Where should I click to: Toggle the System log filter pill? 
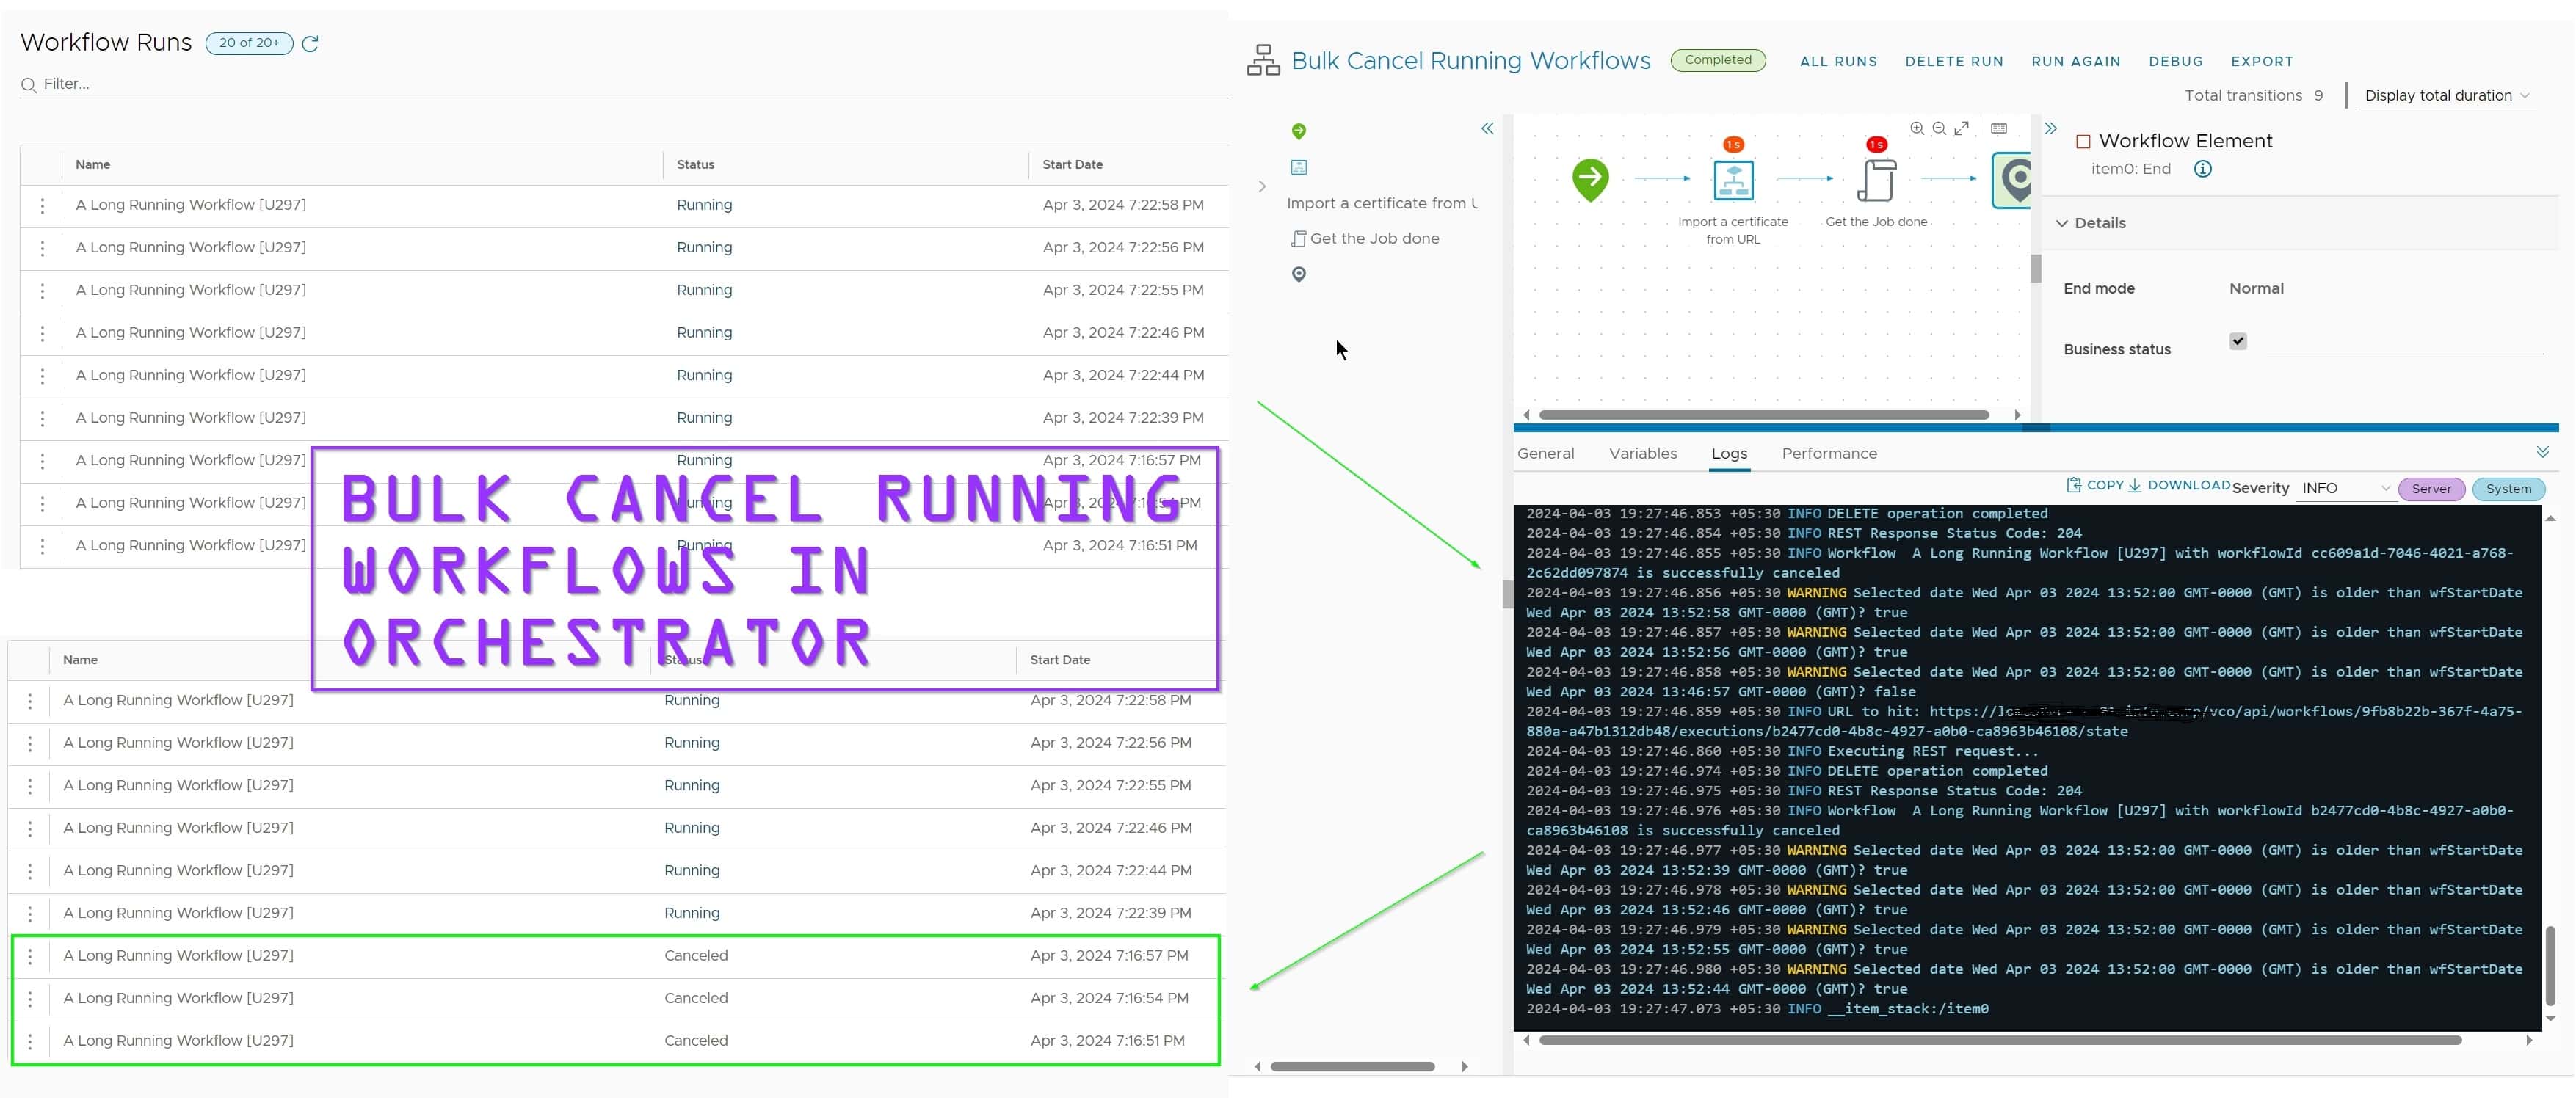point(2508,489)
